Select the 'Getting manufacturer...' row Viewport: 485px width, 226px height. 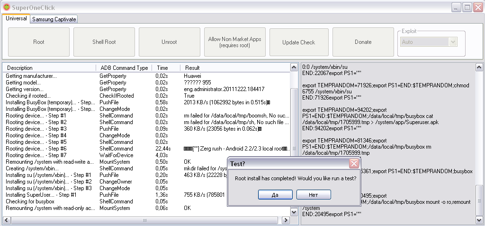[147, 76]
